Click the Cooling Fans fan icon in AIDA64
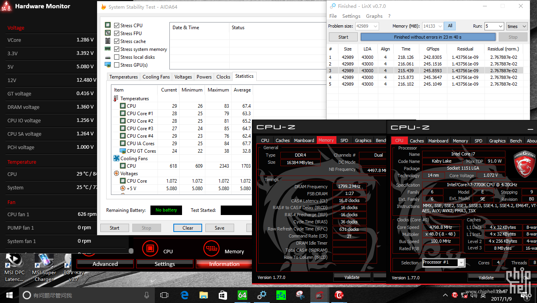The width and height of the screenshot is (537, 303). click(x=116, y=158)
